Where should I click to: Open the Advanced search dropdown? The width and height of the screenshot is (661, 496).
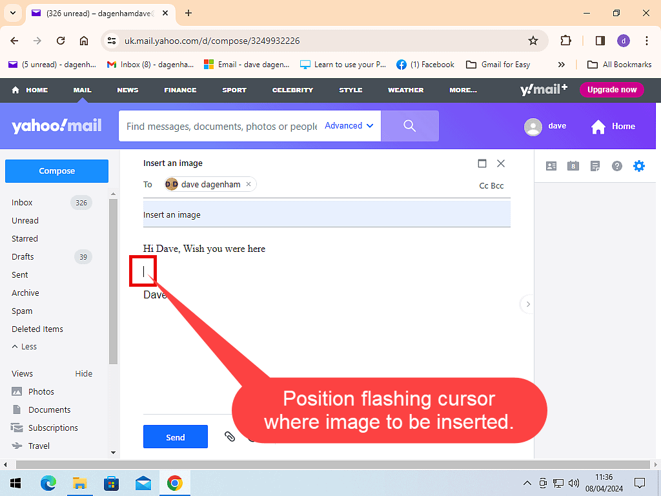coord(348,125)
